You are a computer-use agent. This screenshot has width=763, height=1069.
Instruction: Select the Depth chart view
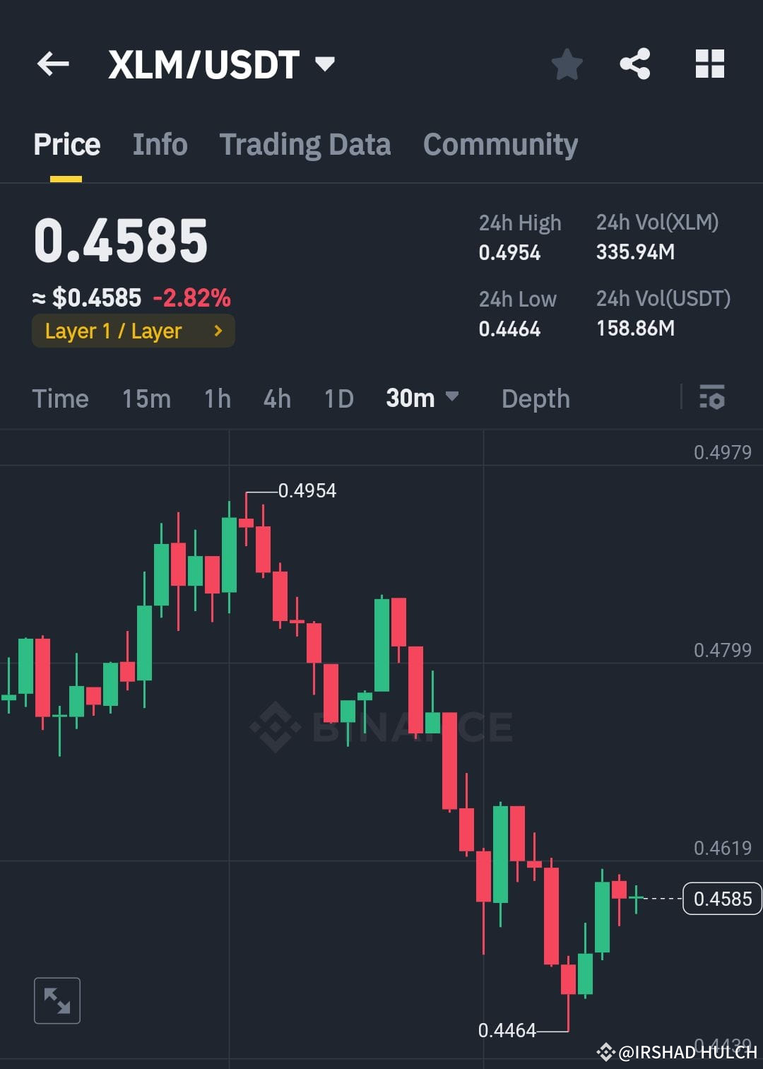[x=535, y=398]
